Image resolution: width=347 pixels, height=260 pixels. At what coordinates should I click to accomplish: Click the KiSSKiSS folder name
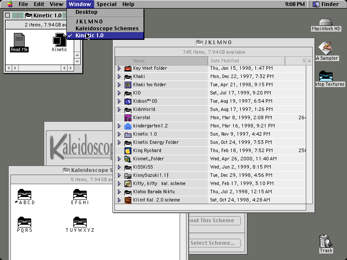[x=143, y=167]
